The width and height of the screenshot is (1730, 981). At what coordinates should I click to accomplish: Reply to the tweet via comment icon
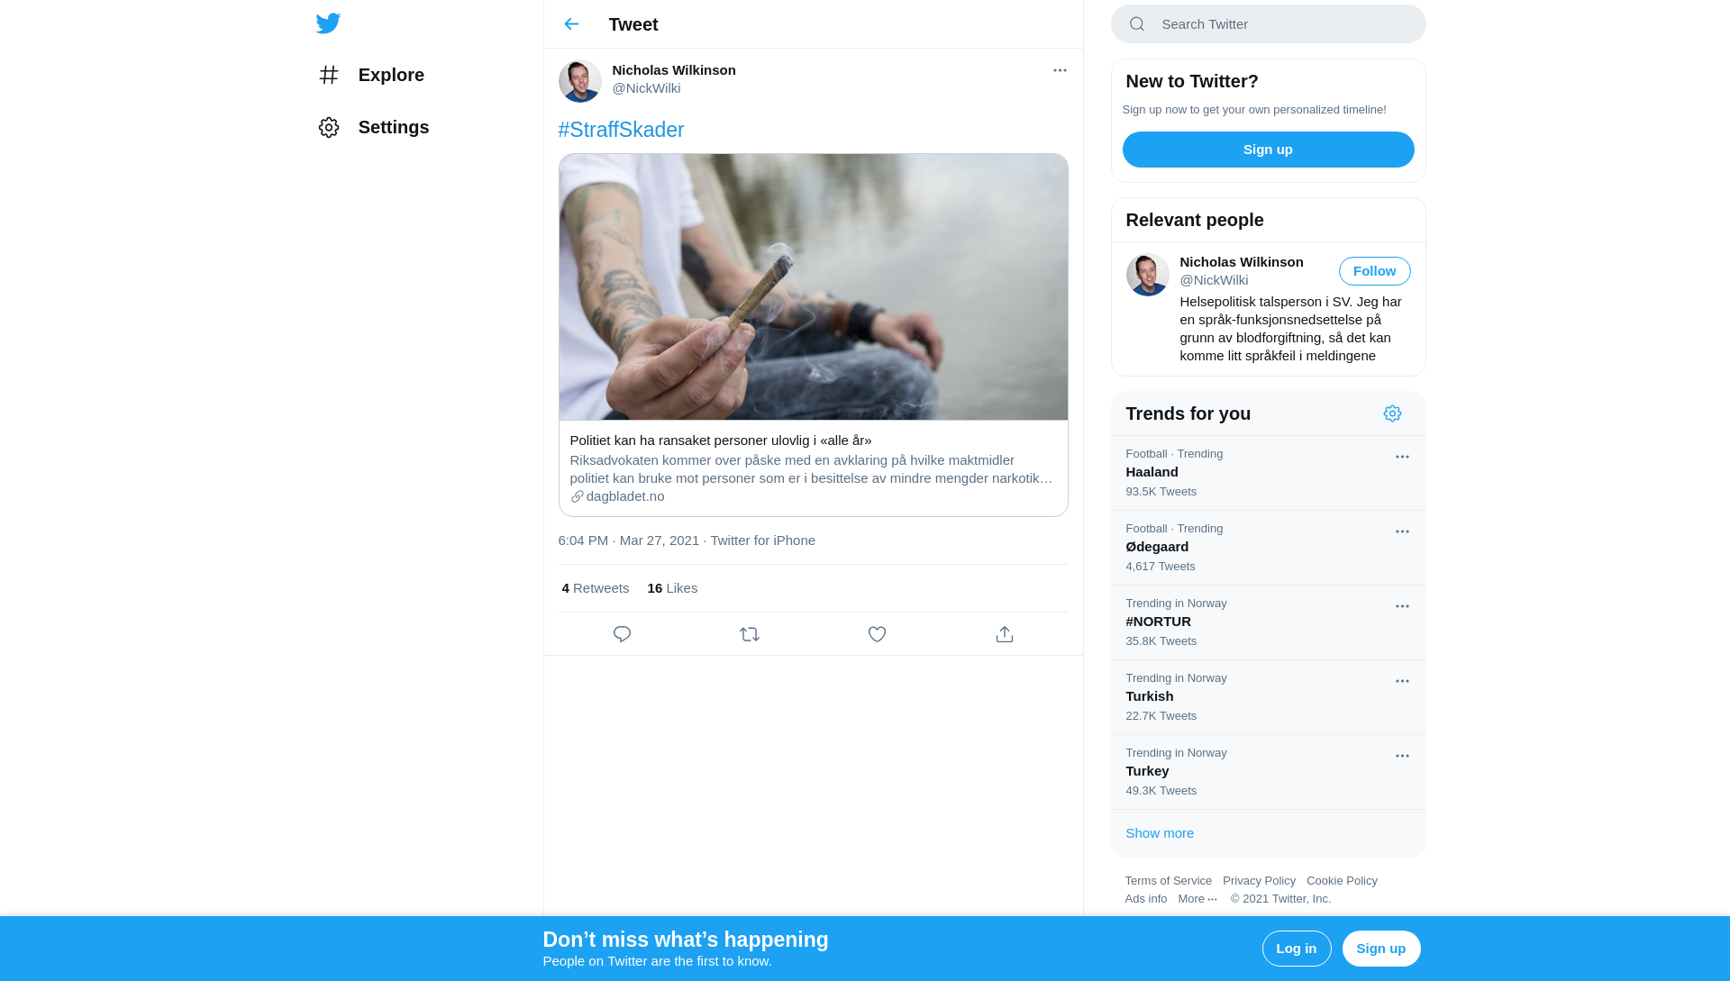coord(622,634)
